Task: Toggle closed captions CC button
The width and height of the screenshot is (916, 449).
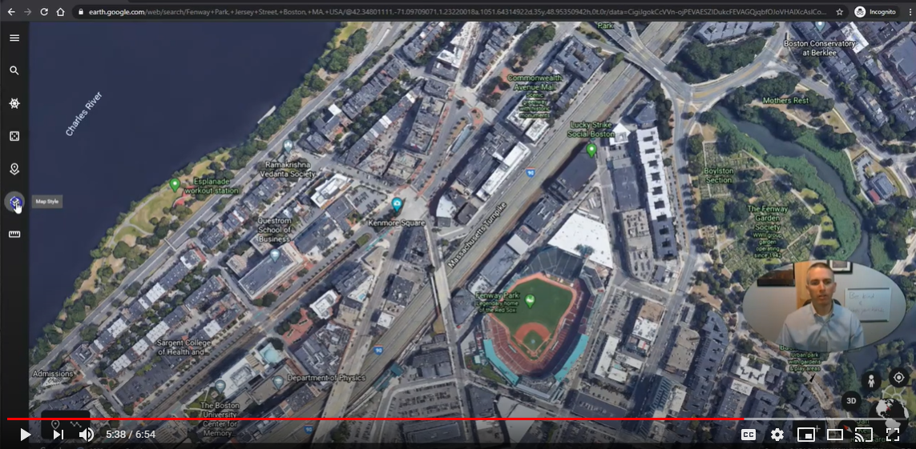Action: tap(749, 435)
